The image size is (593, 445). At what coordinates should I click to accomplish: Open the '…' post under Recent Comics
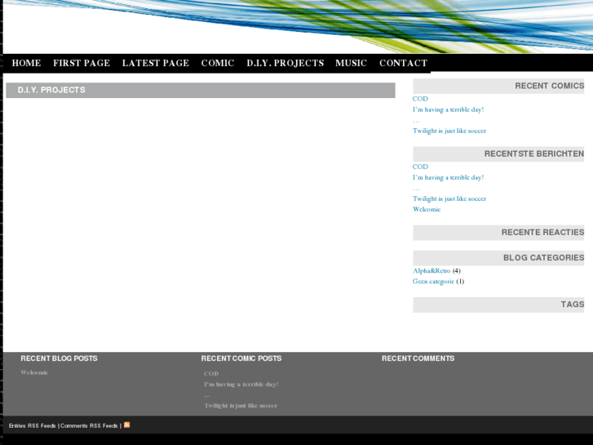pos(416,121)
